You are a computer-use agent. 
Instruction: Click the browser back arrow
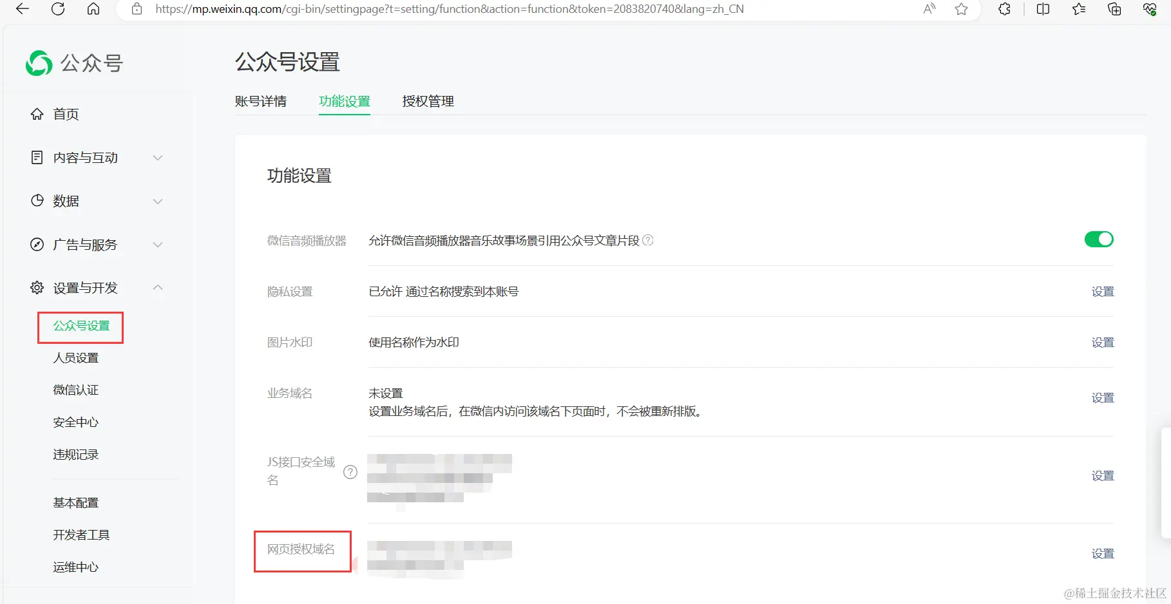pyautogui.click(x=23, y=9)
